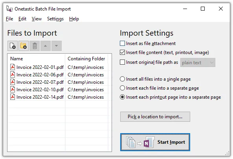Viewport: 233px width, 159px height.
Task: Click the trash Delete icon
Action: 35,46
